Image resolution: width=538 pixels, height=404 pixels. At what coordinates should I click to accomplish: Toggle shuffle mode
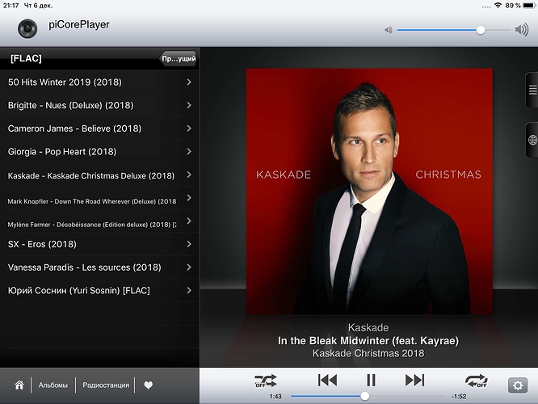coord(266,381)
